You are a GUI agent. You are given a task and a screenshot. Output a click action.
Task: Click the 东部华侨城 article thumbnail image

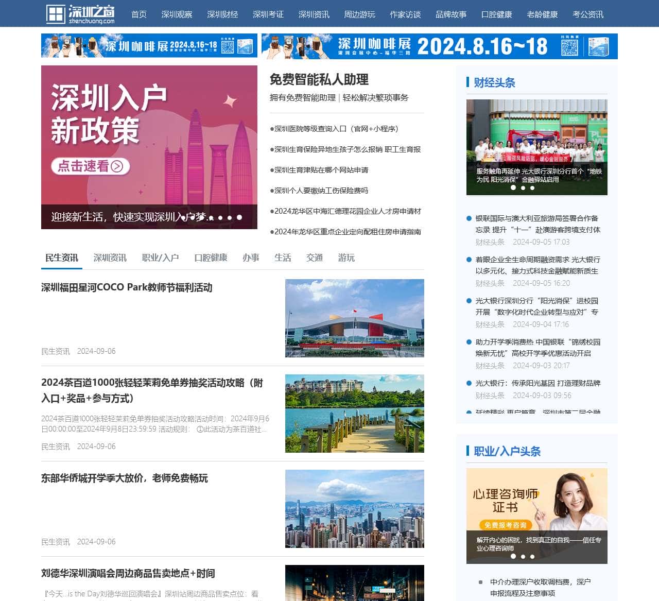355,509
